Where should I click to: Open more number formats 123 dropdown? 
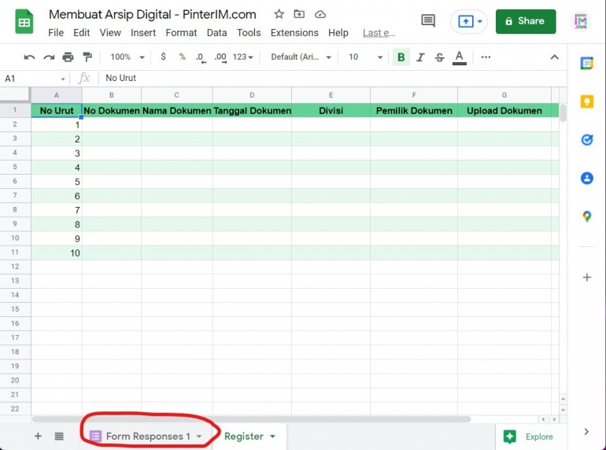pos(242,57)
